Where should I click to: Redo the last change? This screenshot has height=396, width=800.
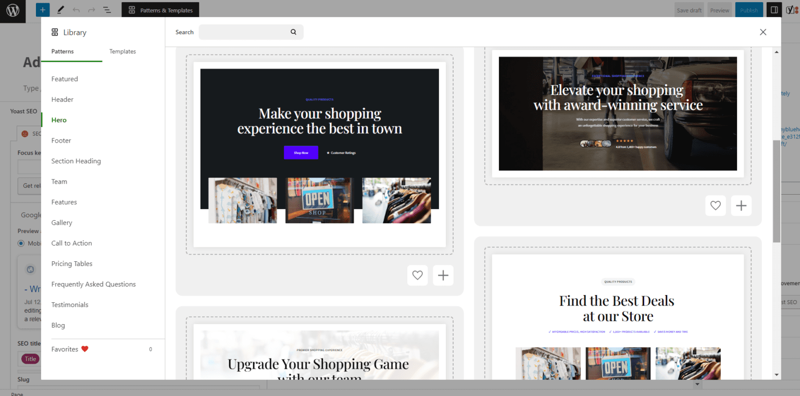point(92,9)
